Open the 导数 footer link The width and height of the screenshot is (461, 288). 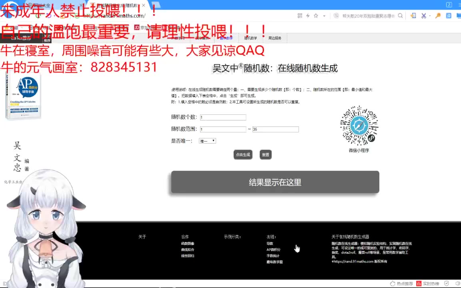pos(270,244)
